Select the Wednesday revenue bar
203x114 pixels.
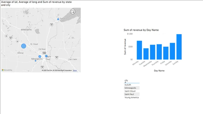pos(153,52)
